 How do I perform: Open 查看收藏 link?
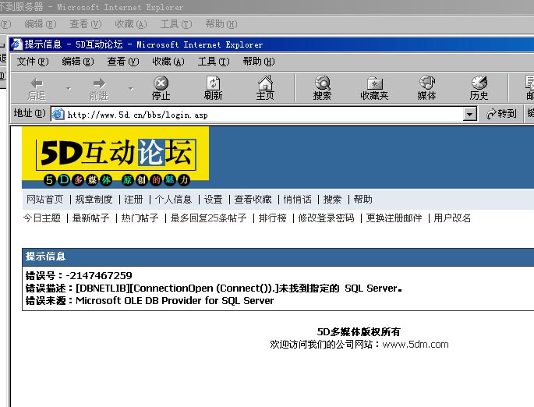pyautogui.click(x=253, y=200)
